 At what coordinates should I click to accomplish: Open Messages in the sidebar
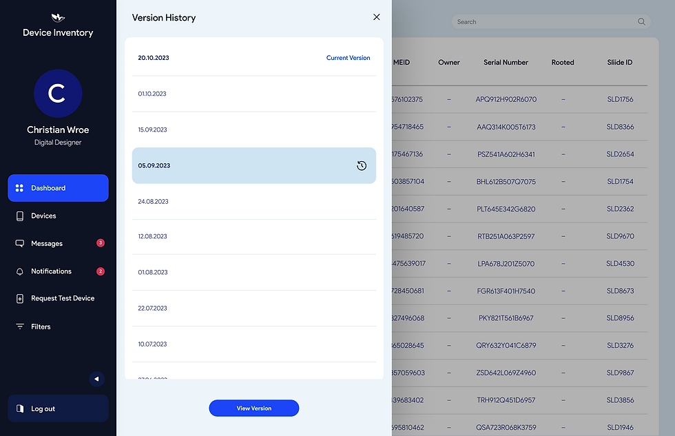[x=47, y=244]
